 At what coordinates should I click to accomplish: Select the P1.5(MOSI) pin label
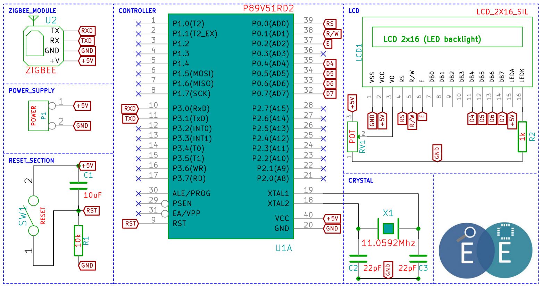tap(193, 74)
